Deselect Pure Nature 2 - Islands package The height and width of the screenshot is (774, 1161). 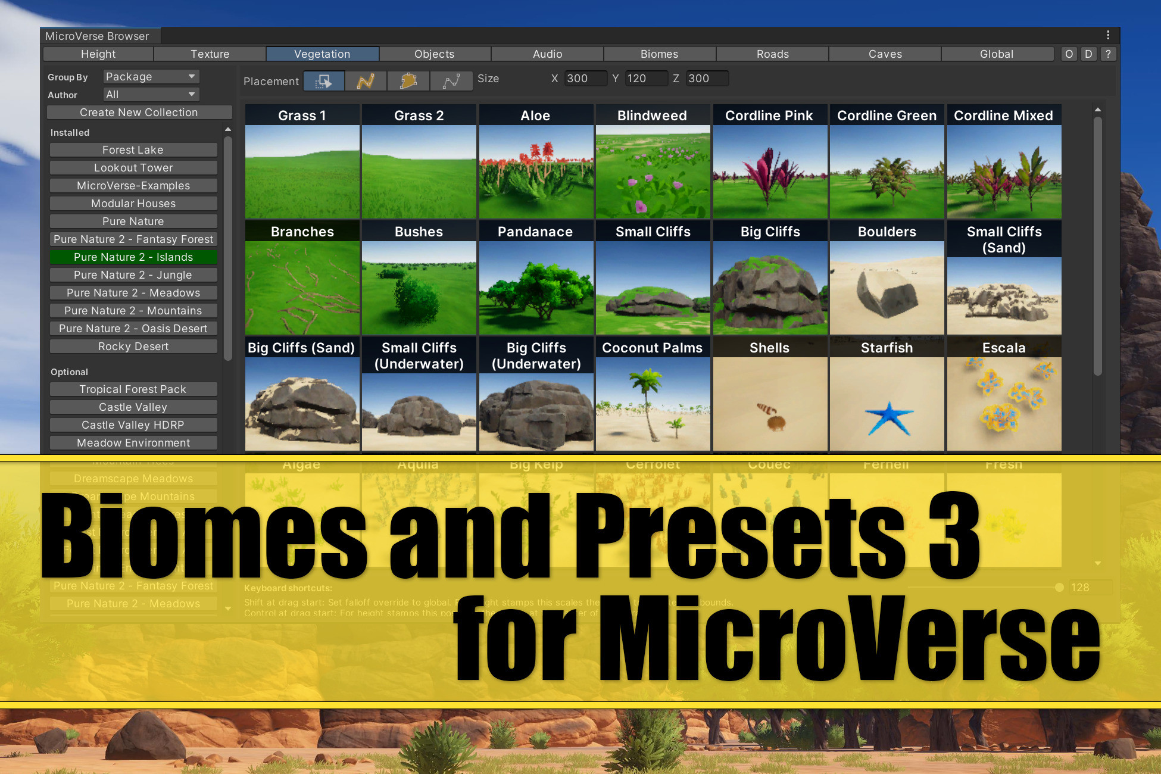[x=133, y=257]
